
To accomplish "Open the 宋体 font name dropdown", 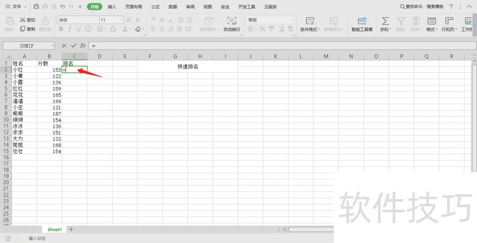I will pyautogui.click(x=97, y=20).
